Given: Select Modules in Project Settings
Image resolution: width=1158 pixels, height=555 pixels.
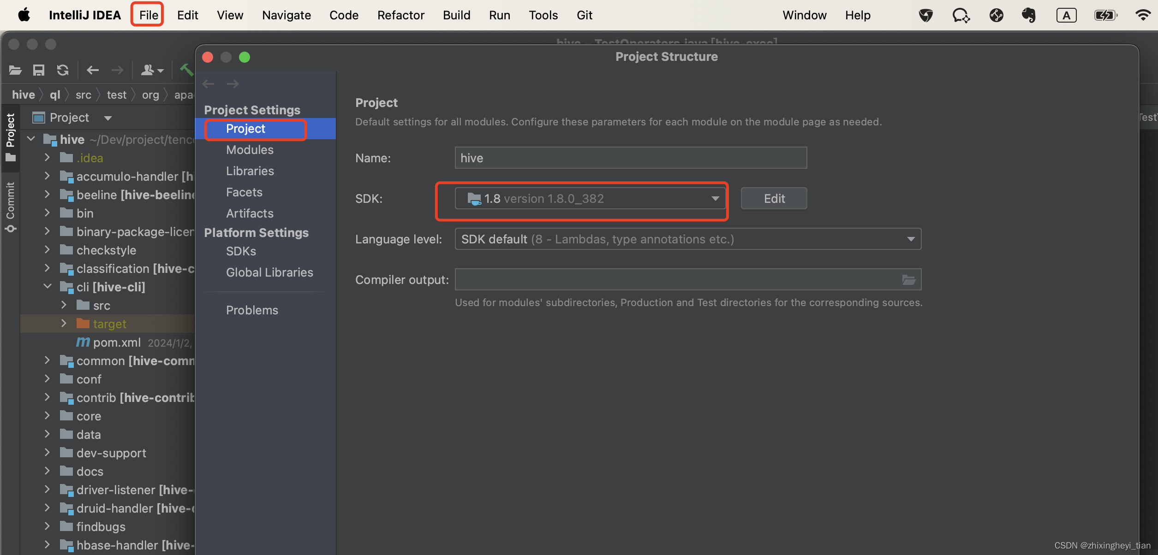Looking at the screenshot, I should [250, 150].
